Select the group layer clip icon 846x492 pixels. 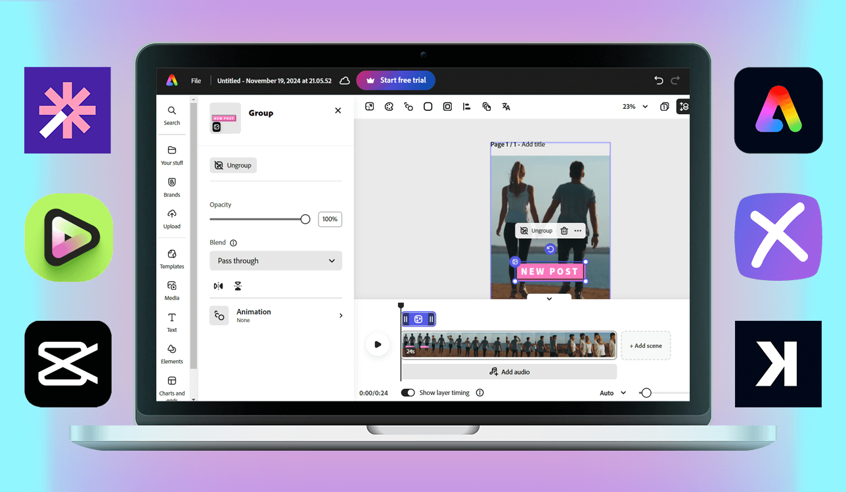point(418,319)
